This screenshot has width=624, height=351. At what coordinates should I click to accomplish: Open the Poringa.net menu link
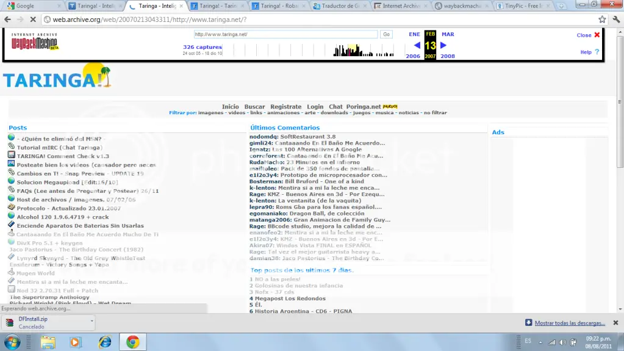(x=364, y=106)
